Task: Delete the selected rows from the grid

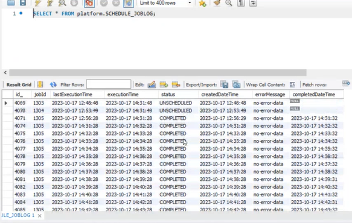Action: point(176,84)
